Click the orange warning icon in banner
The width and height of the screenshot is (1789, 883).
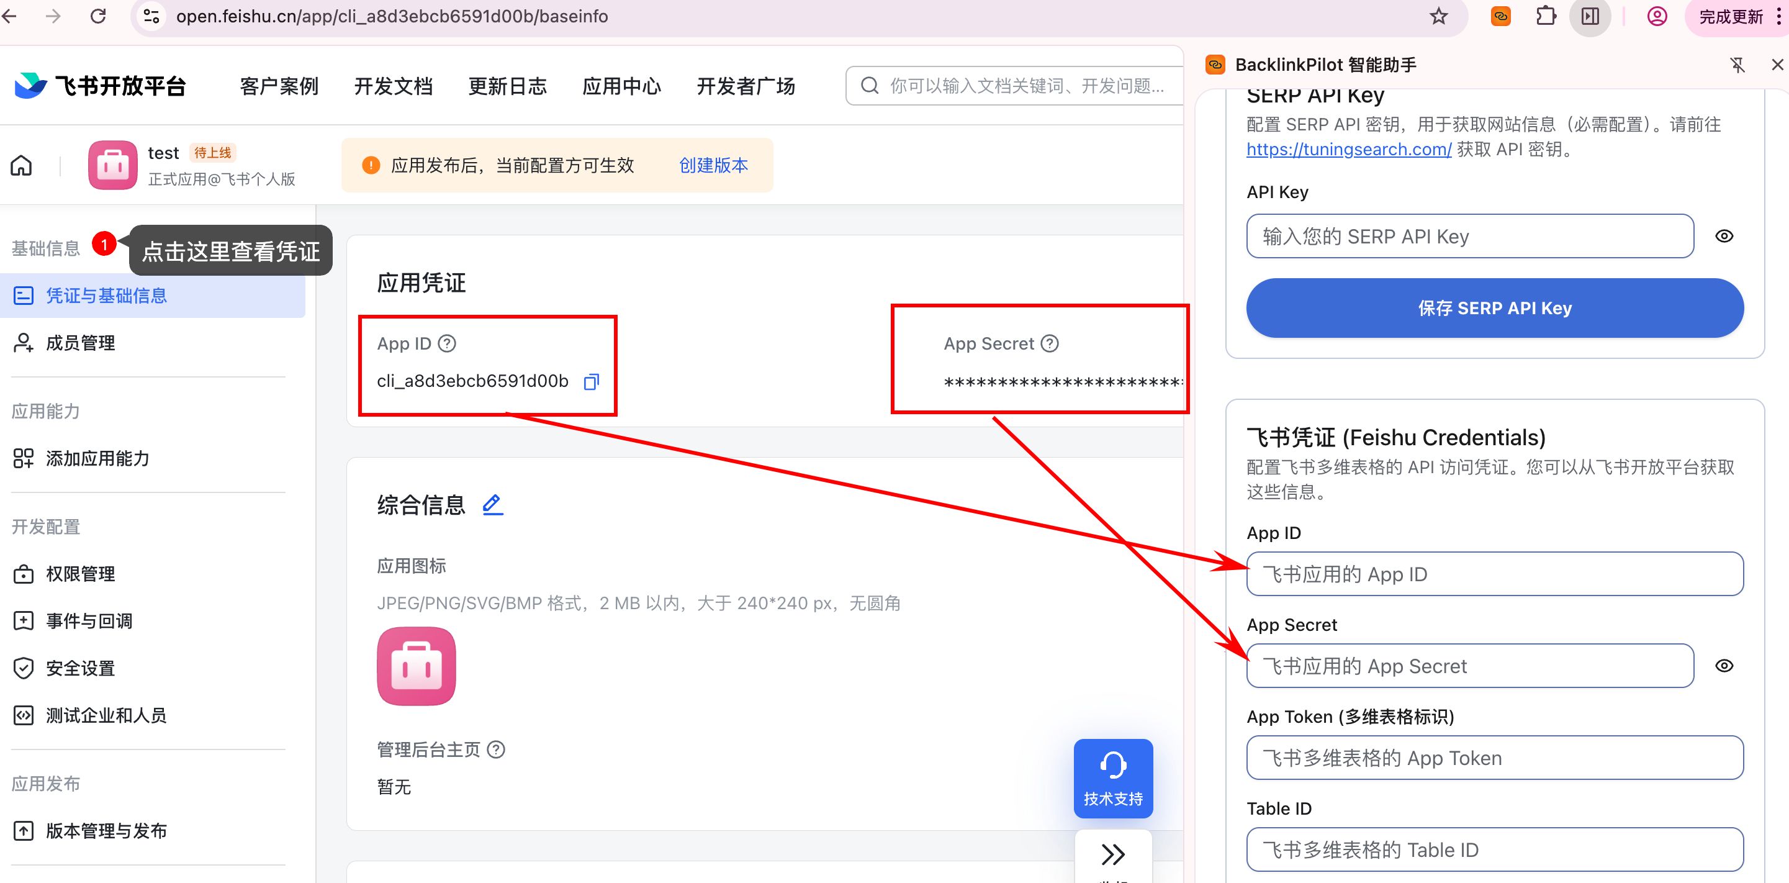tap(371, 165)
